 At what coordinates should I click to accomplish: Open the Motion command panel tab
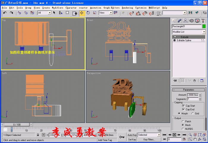point(191,21)
